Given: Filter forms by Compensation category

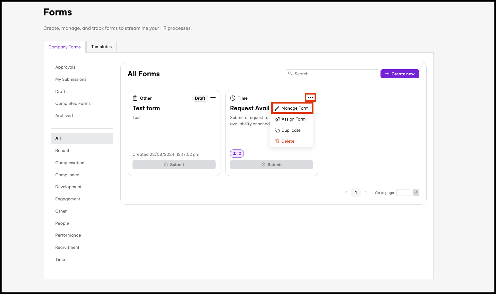Looking at the screenshot, I should [70, 163].
